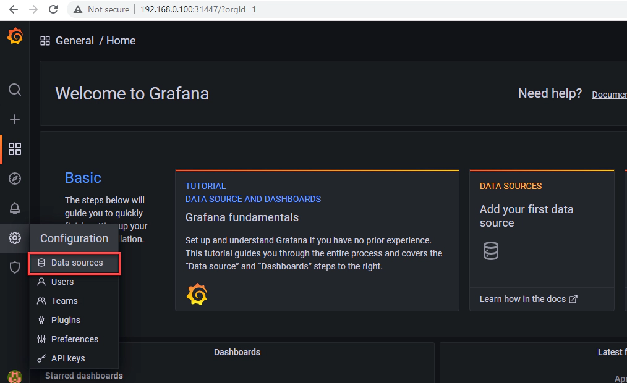This screenshot has width=627, height=383.
Task: Open the Alerting bell icon
Action: 15,208
